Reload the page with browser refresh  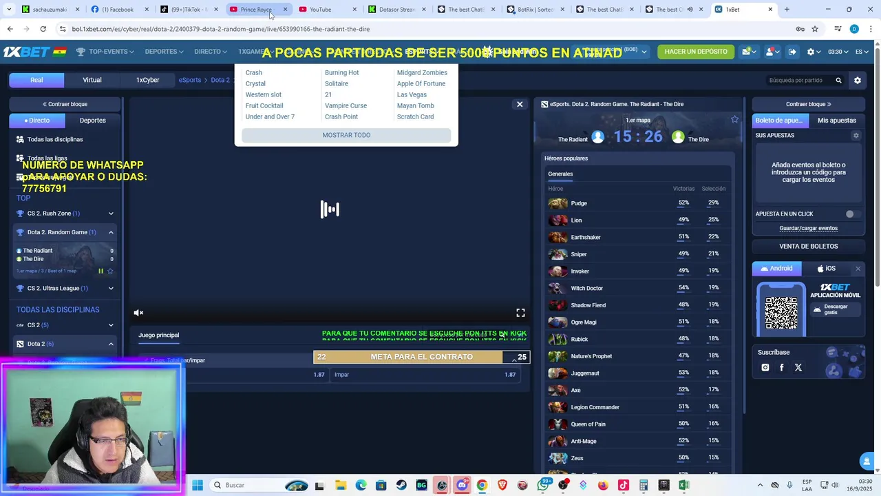click(x=43, y=29)
